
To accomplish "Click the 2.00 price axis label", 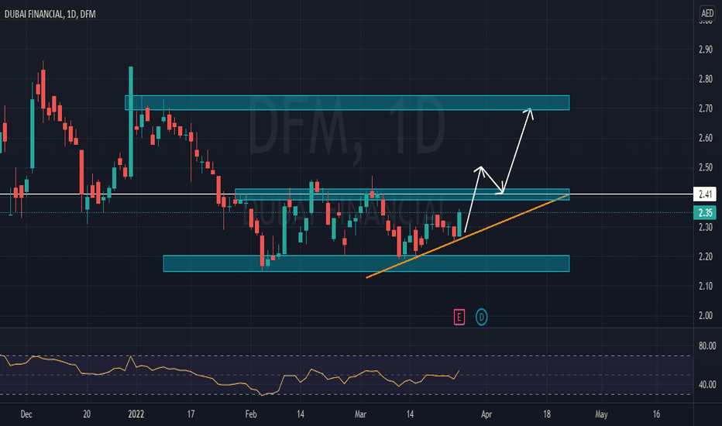I will [706, 315].
